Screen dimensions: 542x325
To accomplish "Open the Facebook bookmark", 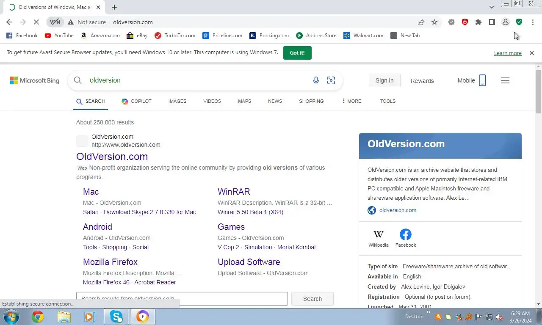I will point(22,36).
